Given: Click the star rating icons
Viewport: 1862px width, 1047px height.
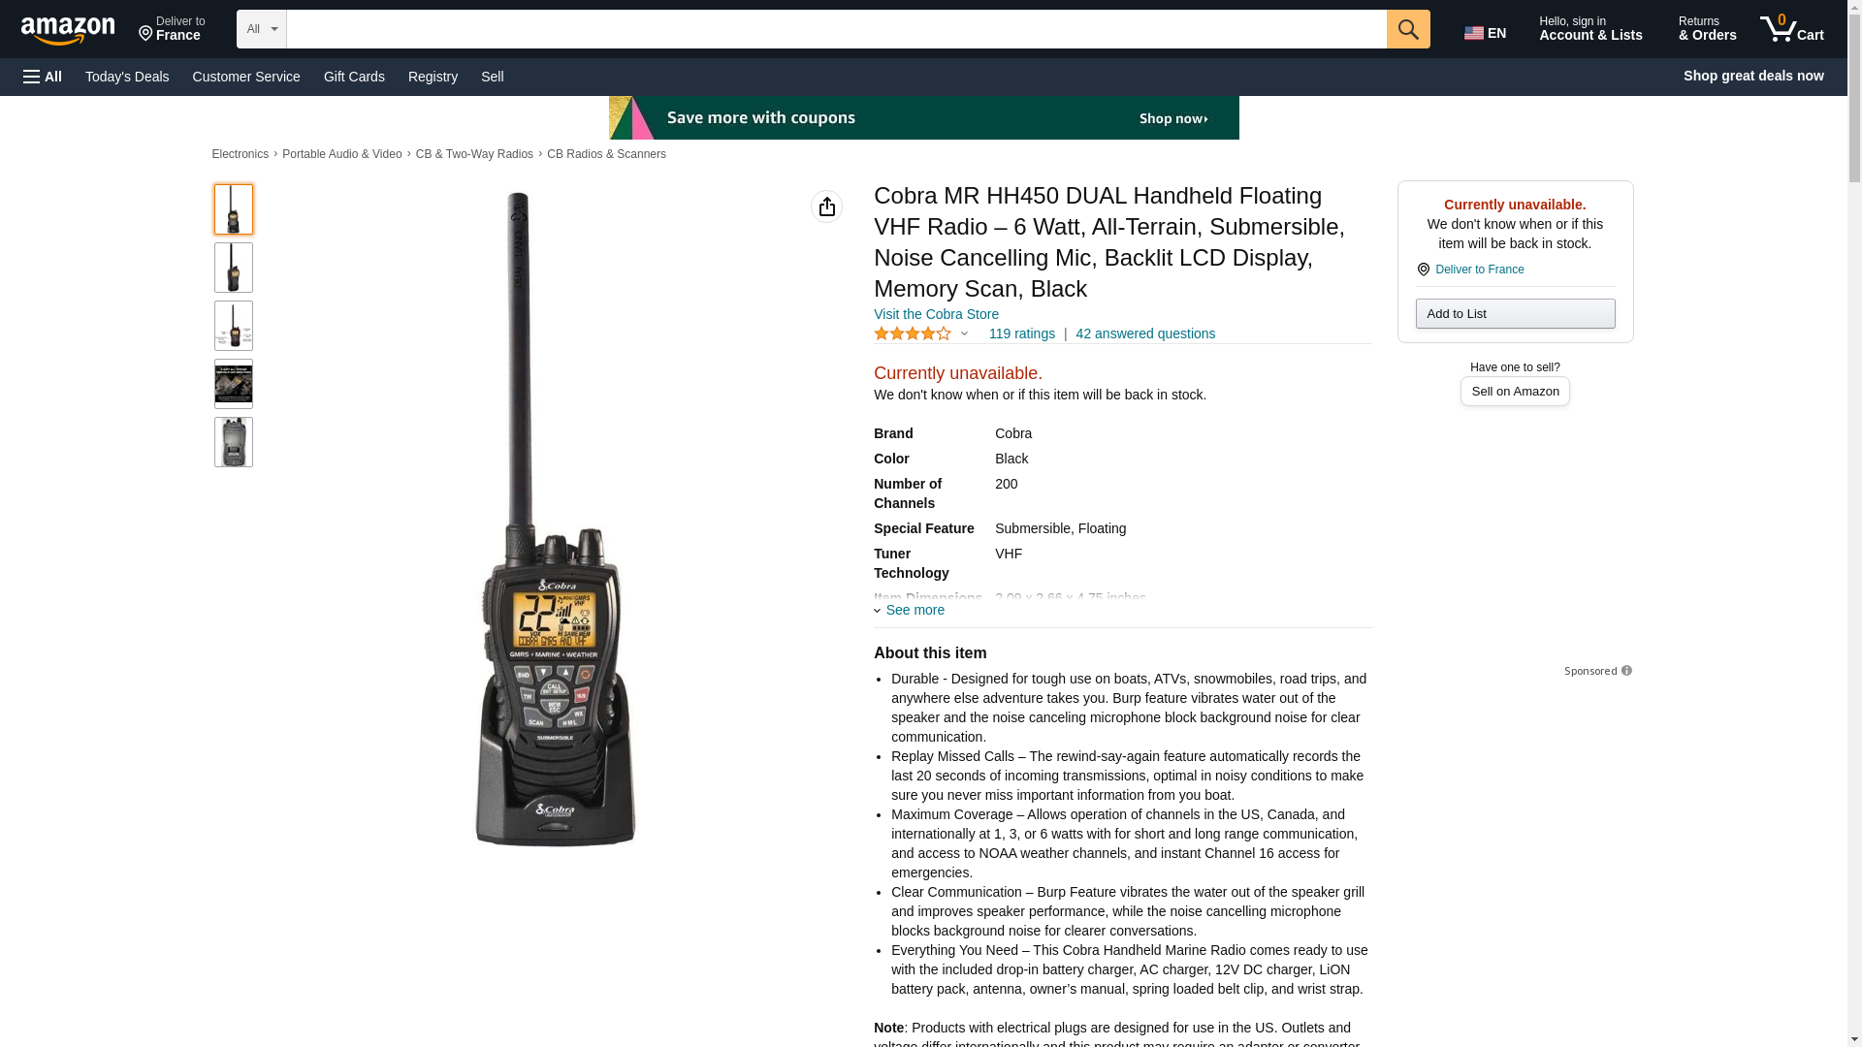Looking at the screenshot, I should pyautogui.click(x=913, y=333).
